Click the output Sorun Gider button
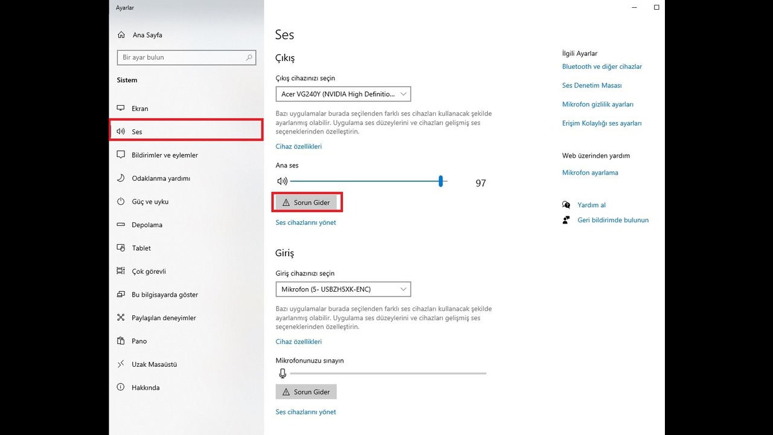This screenshot has height=435, width=773. click(x=306, y=202)
